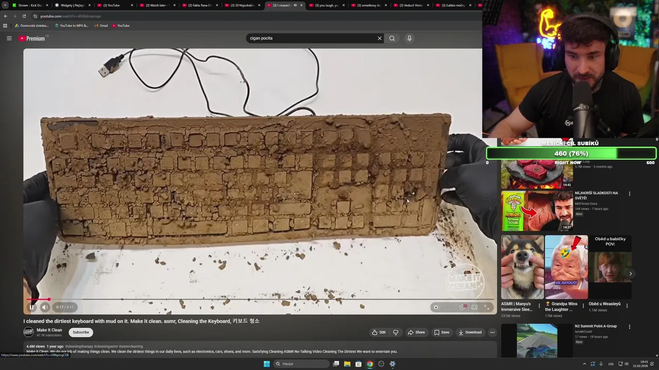
Task: Switch to the 'Fakta Pana' tab
Action: pos(199,5)
